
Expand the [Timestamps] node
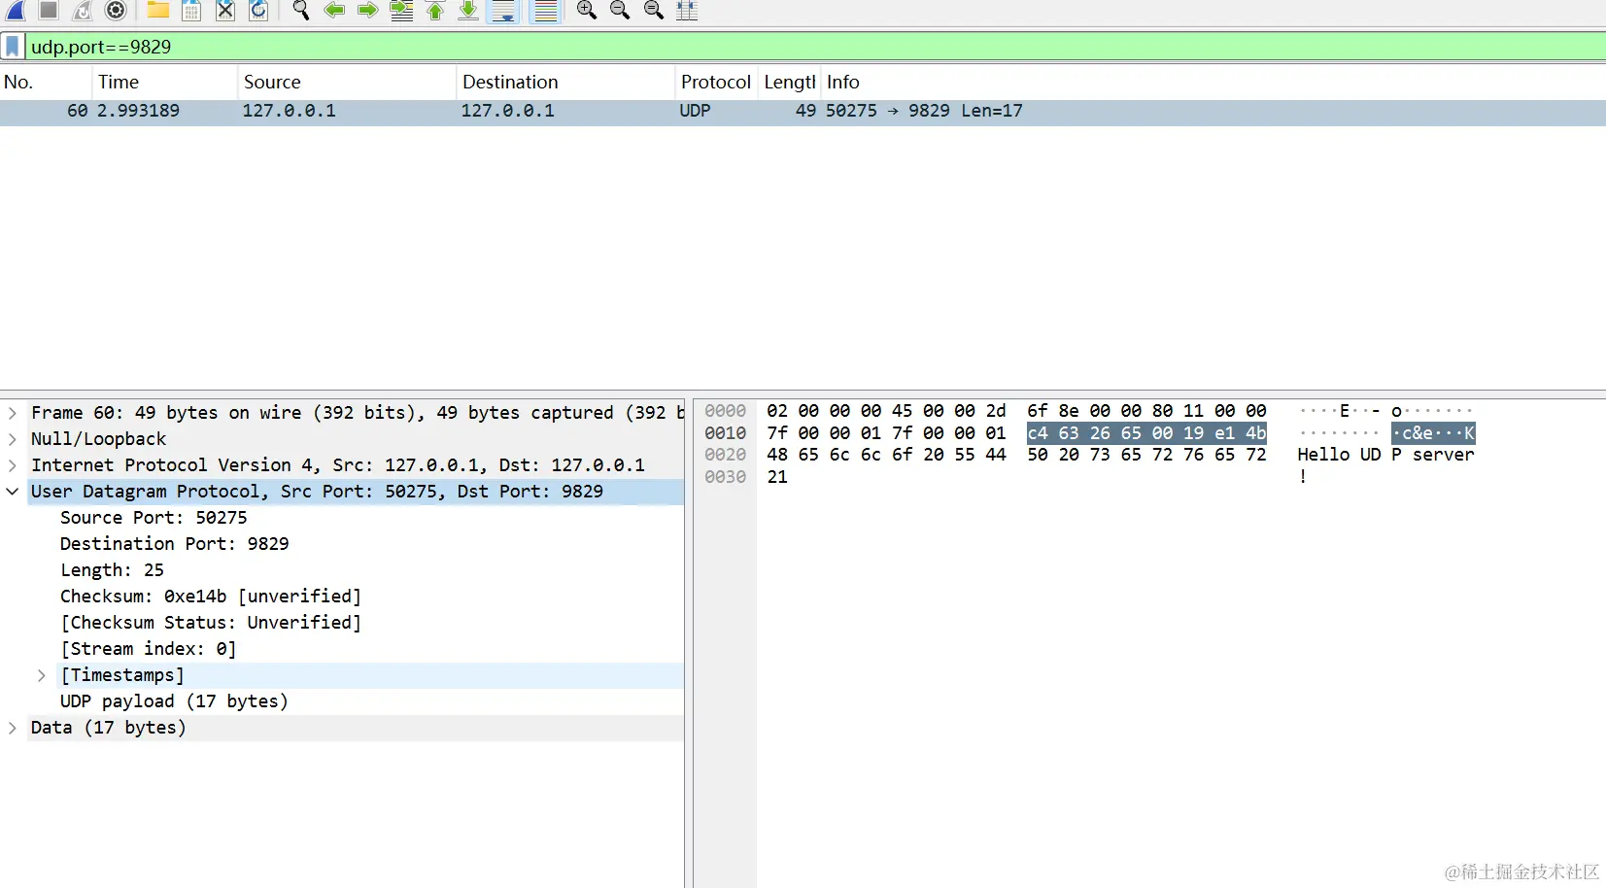42,675
